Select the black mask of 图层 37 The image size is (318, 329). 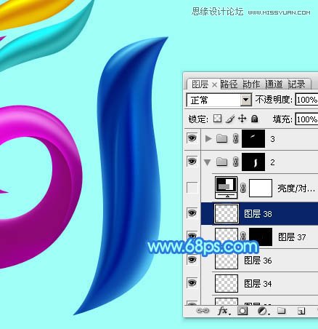pyautogui.click(x=261, y=236)
